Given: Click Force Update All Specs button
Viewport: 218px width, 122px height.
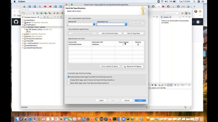Looking at the screenshot, I should point(110,66).
